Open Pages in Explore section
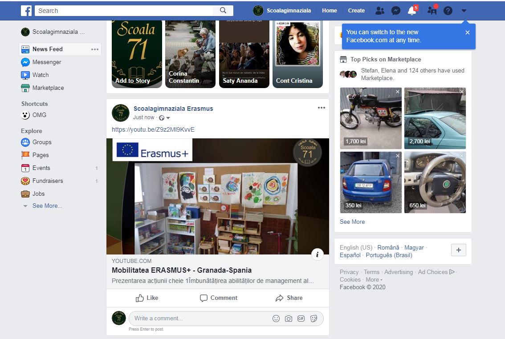Viewport: 505px width, 339px height. pyautogui.click(x=35, y=155)
